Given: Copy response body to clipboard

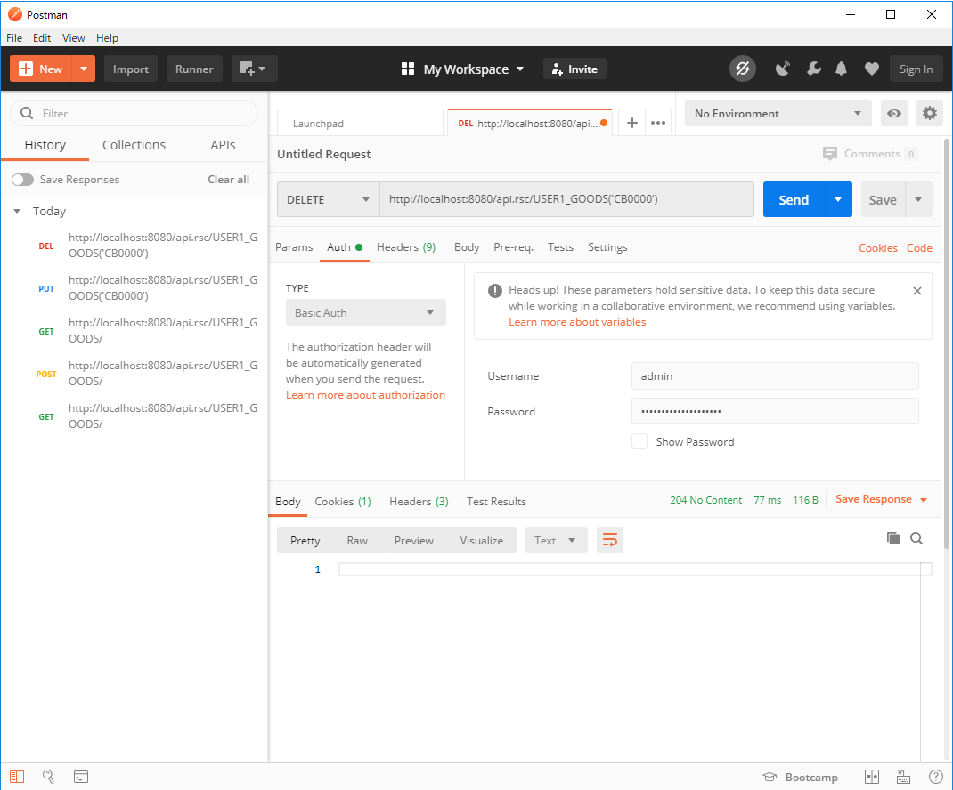Looking at the screenshot, I should point(892,538).
